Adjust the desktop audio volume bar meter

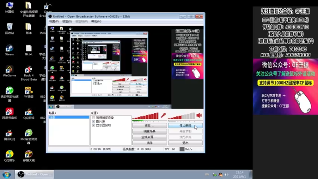(181, 116)
